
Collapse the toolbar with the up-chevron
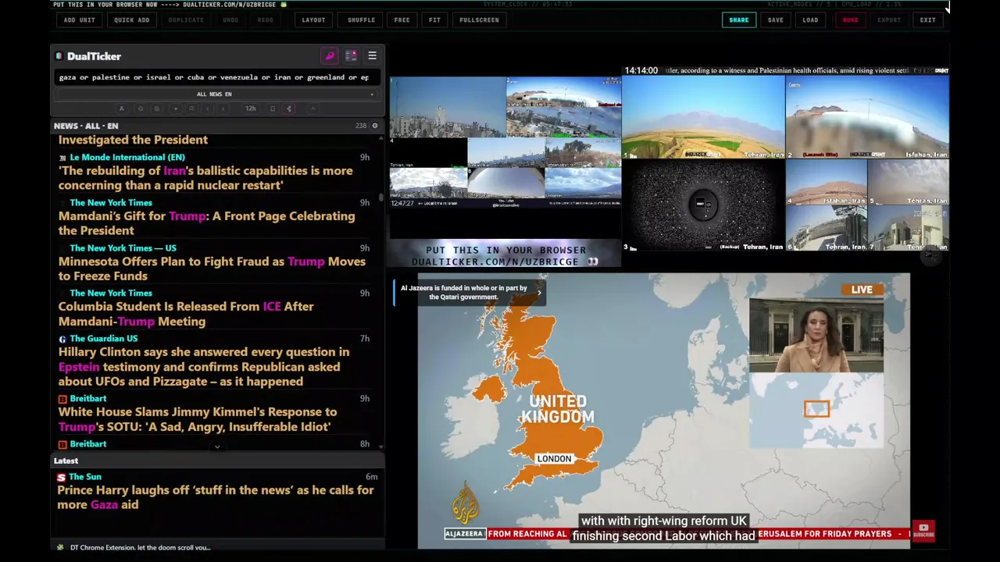(x=312, y=108)
